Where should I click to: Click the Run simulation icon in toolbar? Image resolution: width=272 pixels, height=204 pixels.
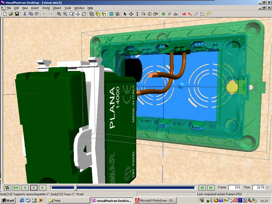(x=117, y=14)
